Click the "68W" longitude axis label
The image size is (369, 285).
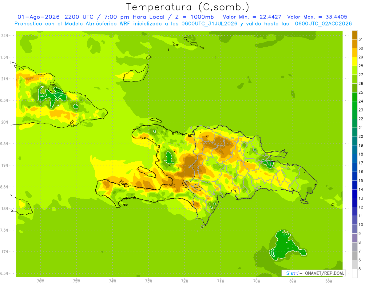329,281
